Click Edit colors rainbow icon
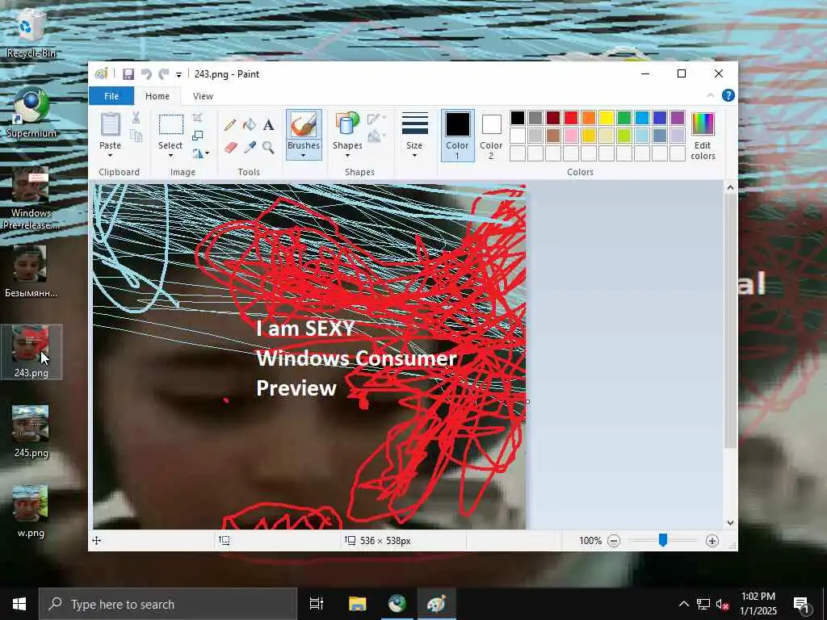 click(x=703, y=124)
